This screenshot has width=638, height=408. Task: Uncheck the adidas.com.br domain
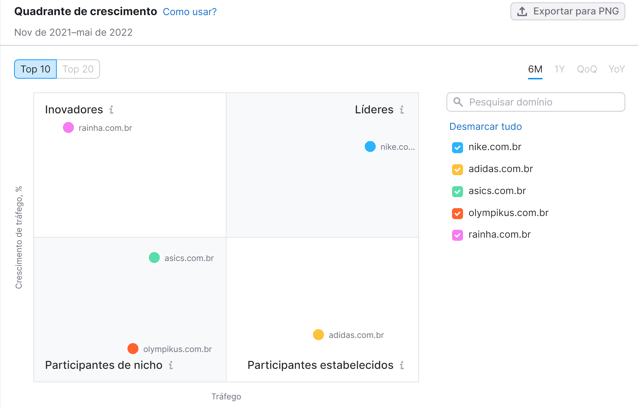pos(457,170)
